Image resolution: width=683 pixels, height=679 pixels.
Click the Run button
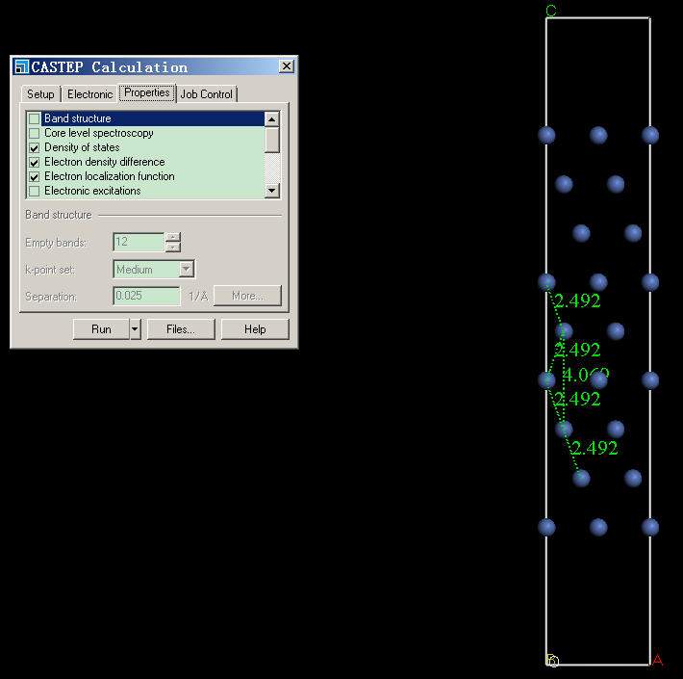tap(101, 329)
